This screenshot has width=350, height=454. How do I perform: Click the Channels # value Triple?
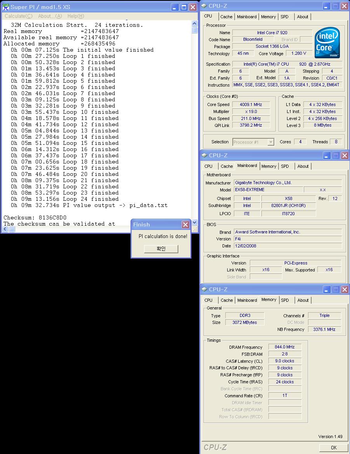(324, 316)
